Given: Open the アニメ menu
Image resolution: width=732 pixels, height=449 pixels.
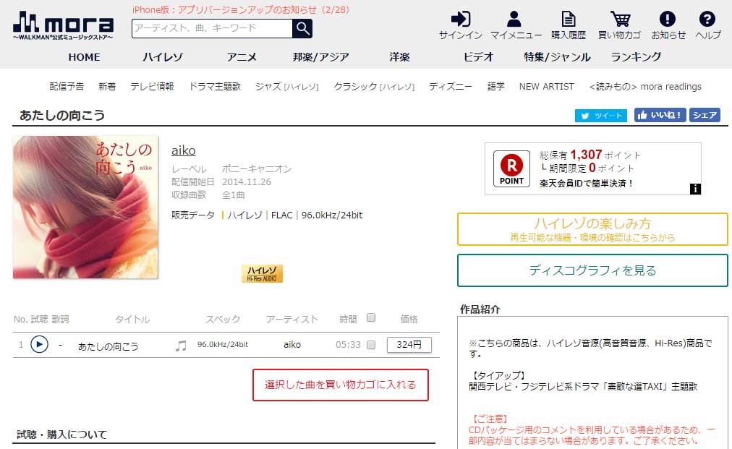Looking at the screenshot, I should [242, 57].
